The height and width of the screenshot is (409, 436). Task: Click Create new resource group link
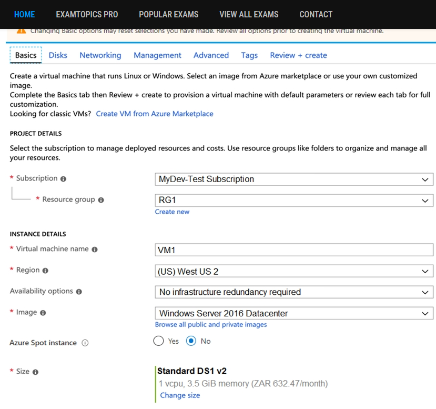[x=172, y=212]
